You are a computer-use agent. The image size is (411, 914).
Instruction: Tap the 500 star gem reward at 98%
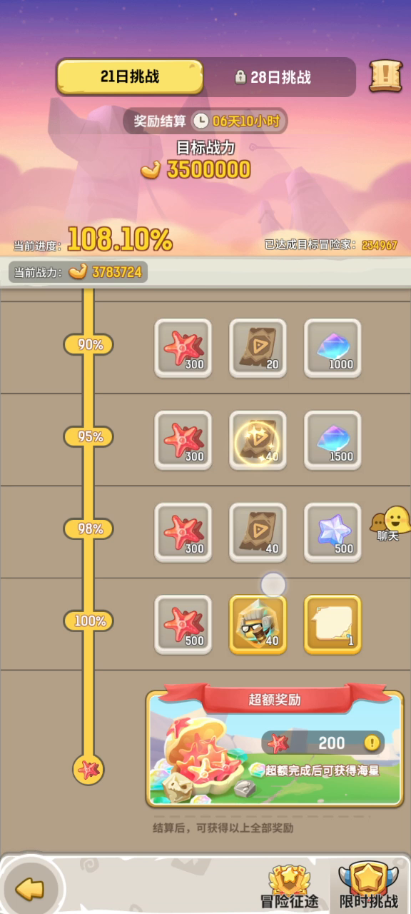[x=333, y=533]
